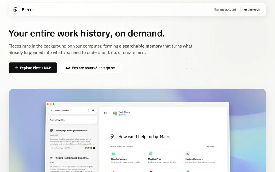Open Manage account link
275x172 pixels.
pyautogui.click(x=225, y=9)
